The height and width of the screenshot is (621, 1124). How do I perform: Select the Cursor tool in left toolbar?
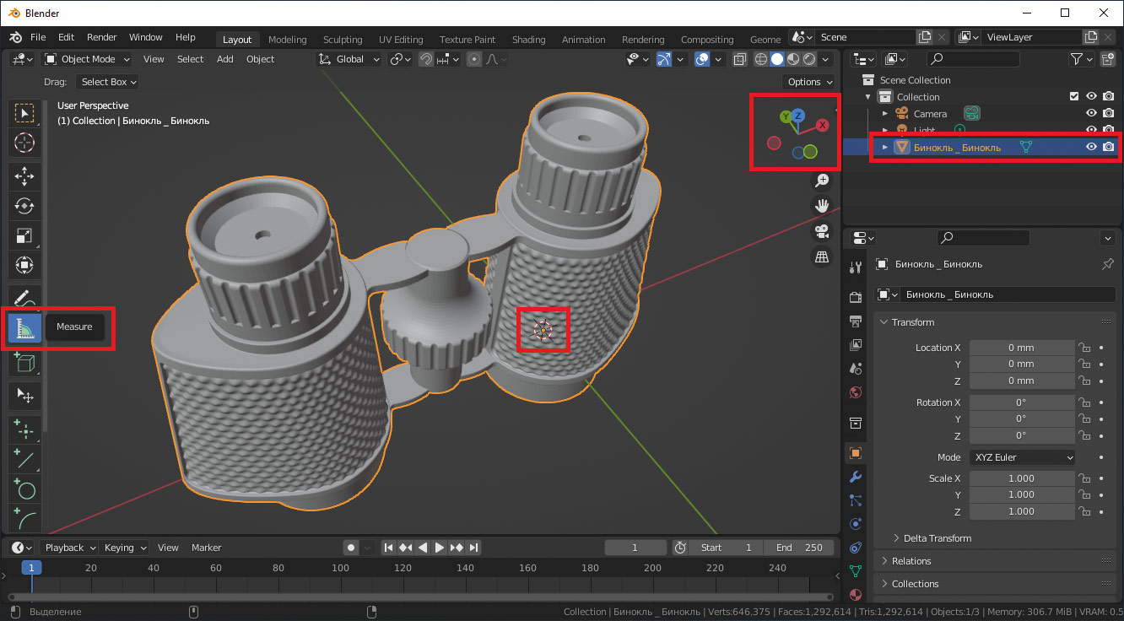[x=24, y=143]
